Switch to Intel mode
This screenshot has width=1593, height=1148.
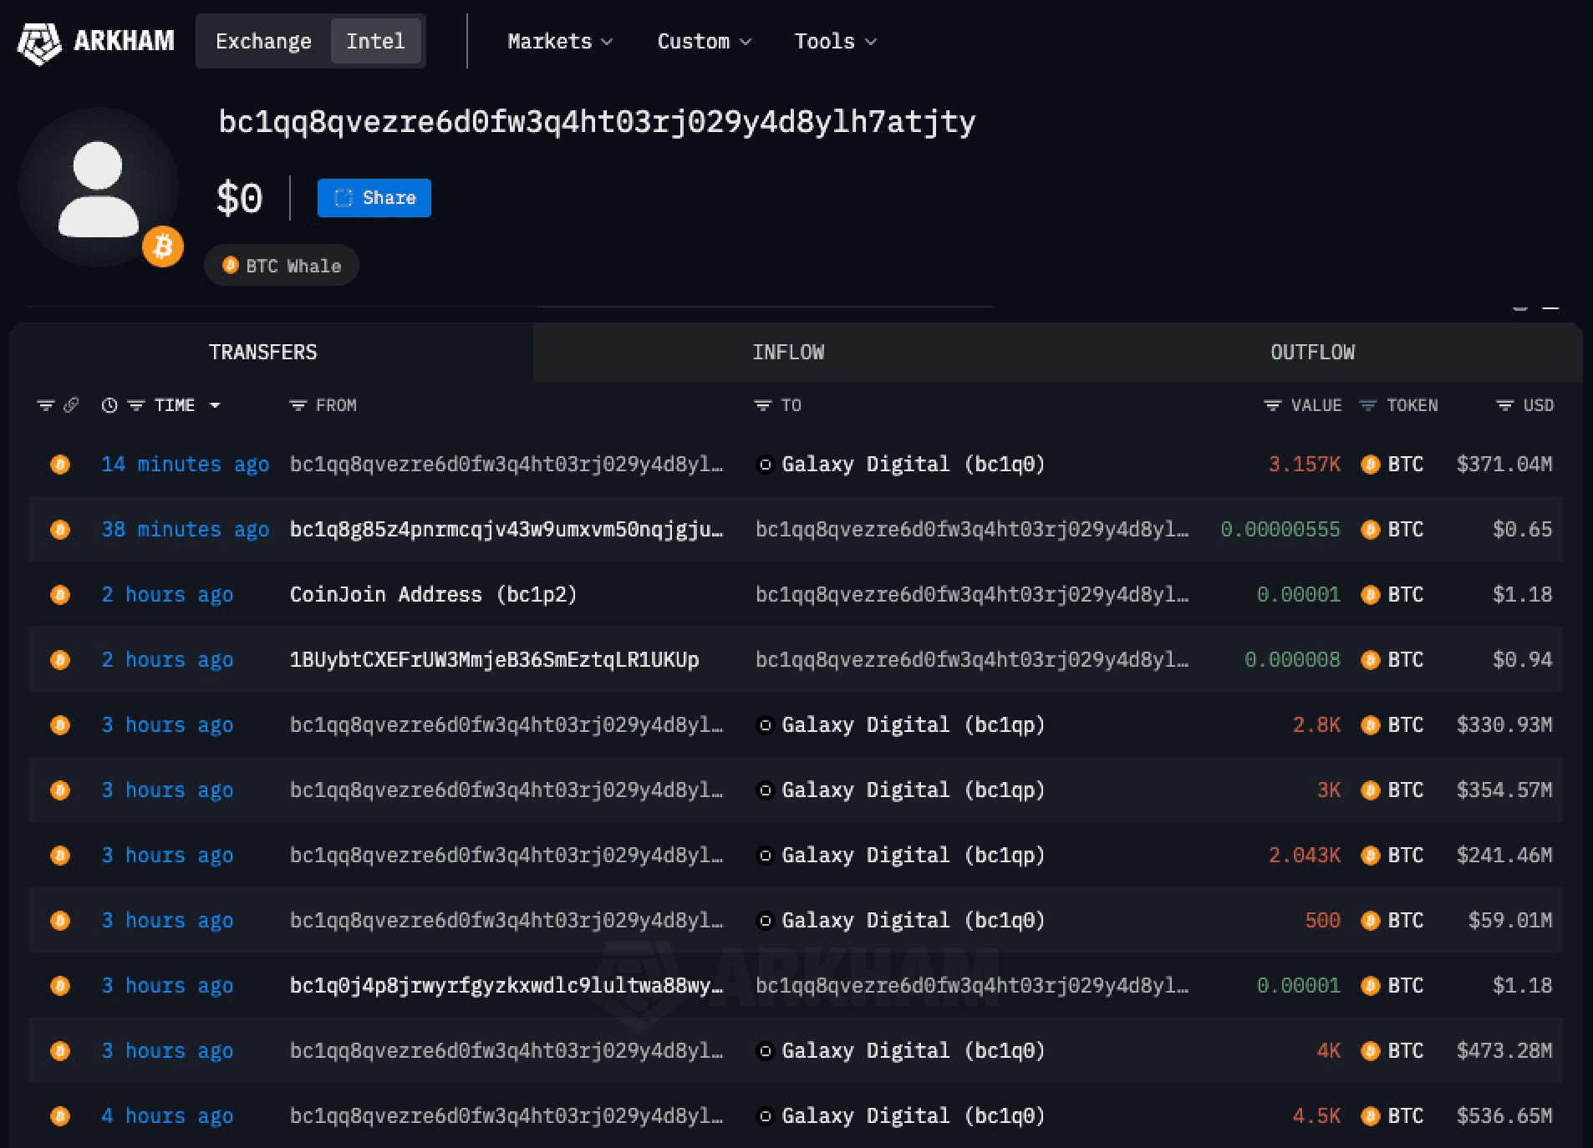point(375,41)
